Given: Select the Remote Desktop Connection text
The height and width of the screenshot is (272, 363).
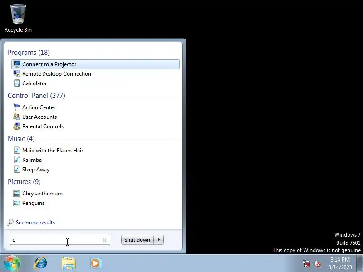Looking at the screenshot, I should [57, 74].
